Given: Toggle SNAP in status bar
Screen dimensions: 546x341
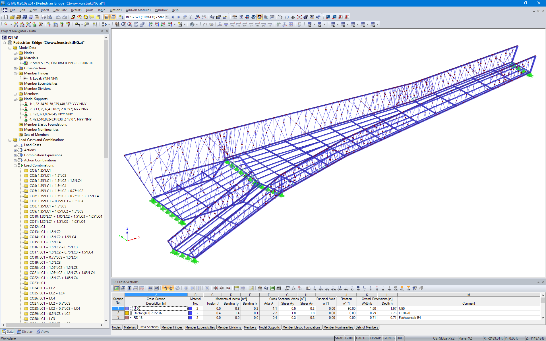Looking at the screenshot, I should click(339, 338).
